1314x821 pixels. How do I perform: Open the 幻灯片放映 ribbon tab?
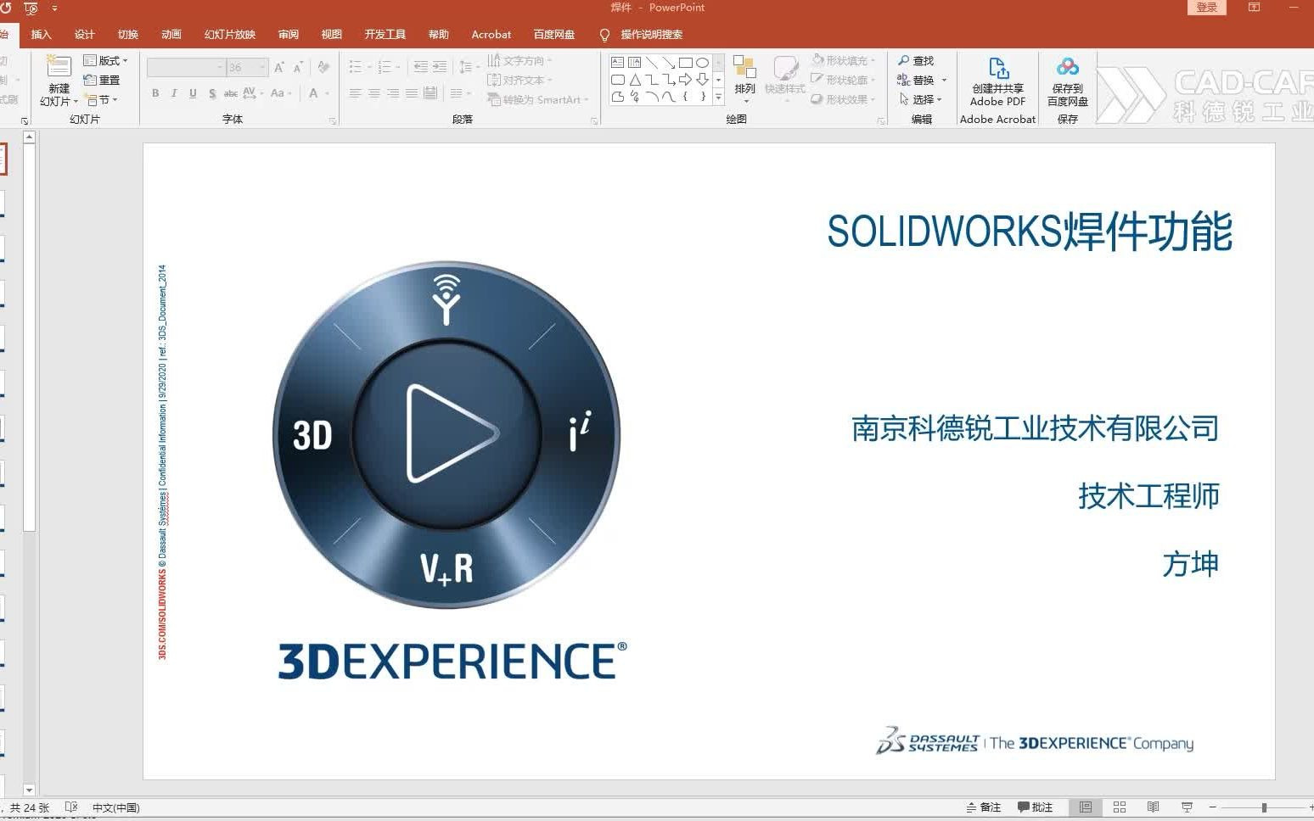(229, 35)
